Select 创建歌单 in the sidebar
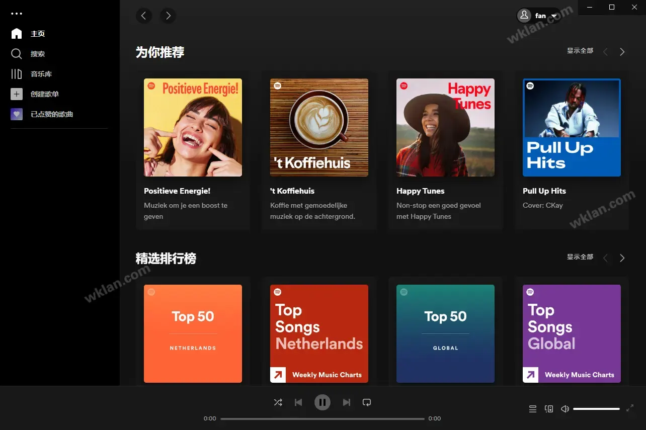 point(45,94)
